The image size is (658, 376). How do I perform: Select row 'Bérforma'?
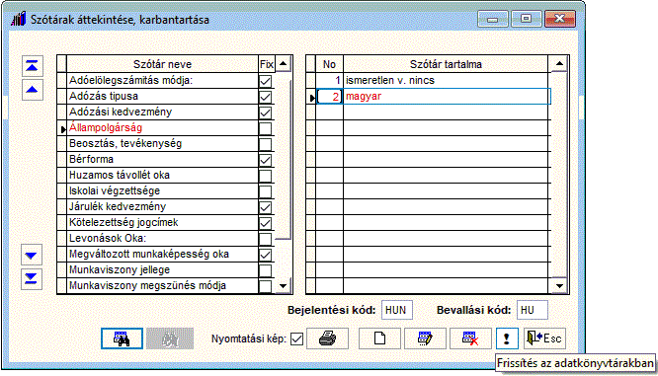162,159
